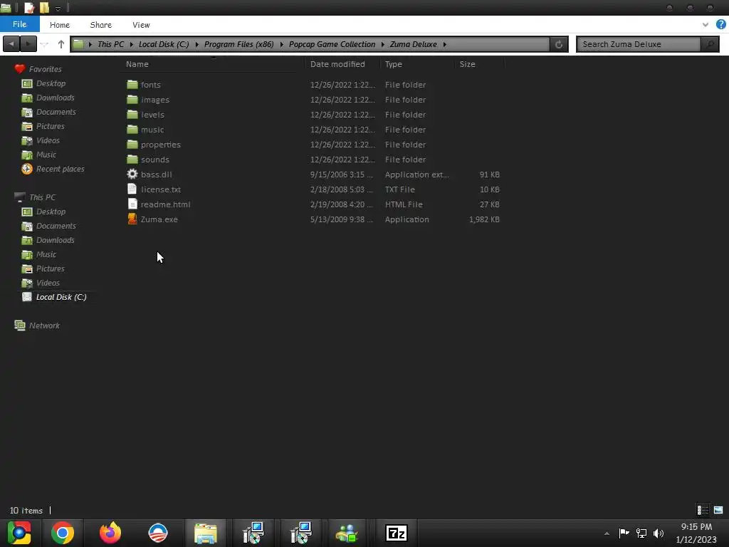This screenshot has width=729, height=547.
Task: Open the Action Center flag icon
Action: coord(624,533)
